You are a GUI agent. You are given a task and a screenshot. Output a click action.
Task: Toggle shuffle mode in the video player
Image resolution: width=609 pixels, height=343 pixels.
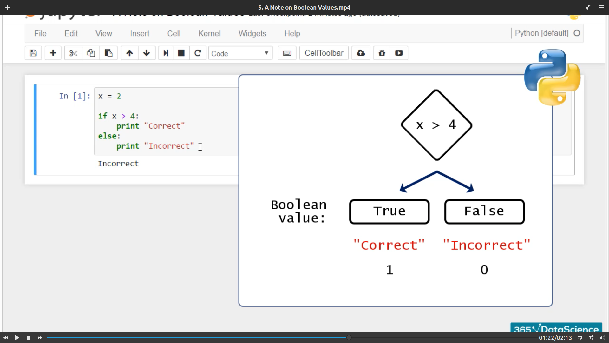591,338
